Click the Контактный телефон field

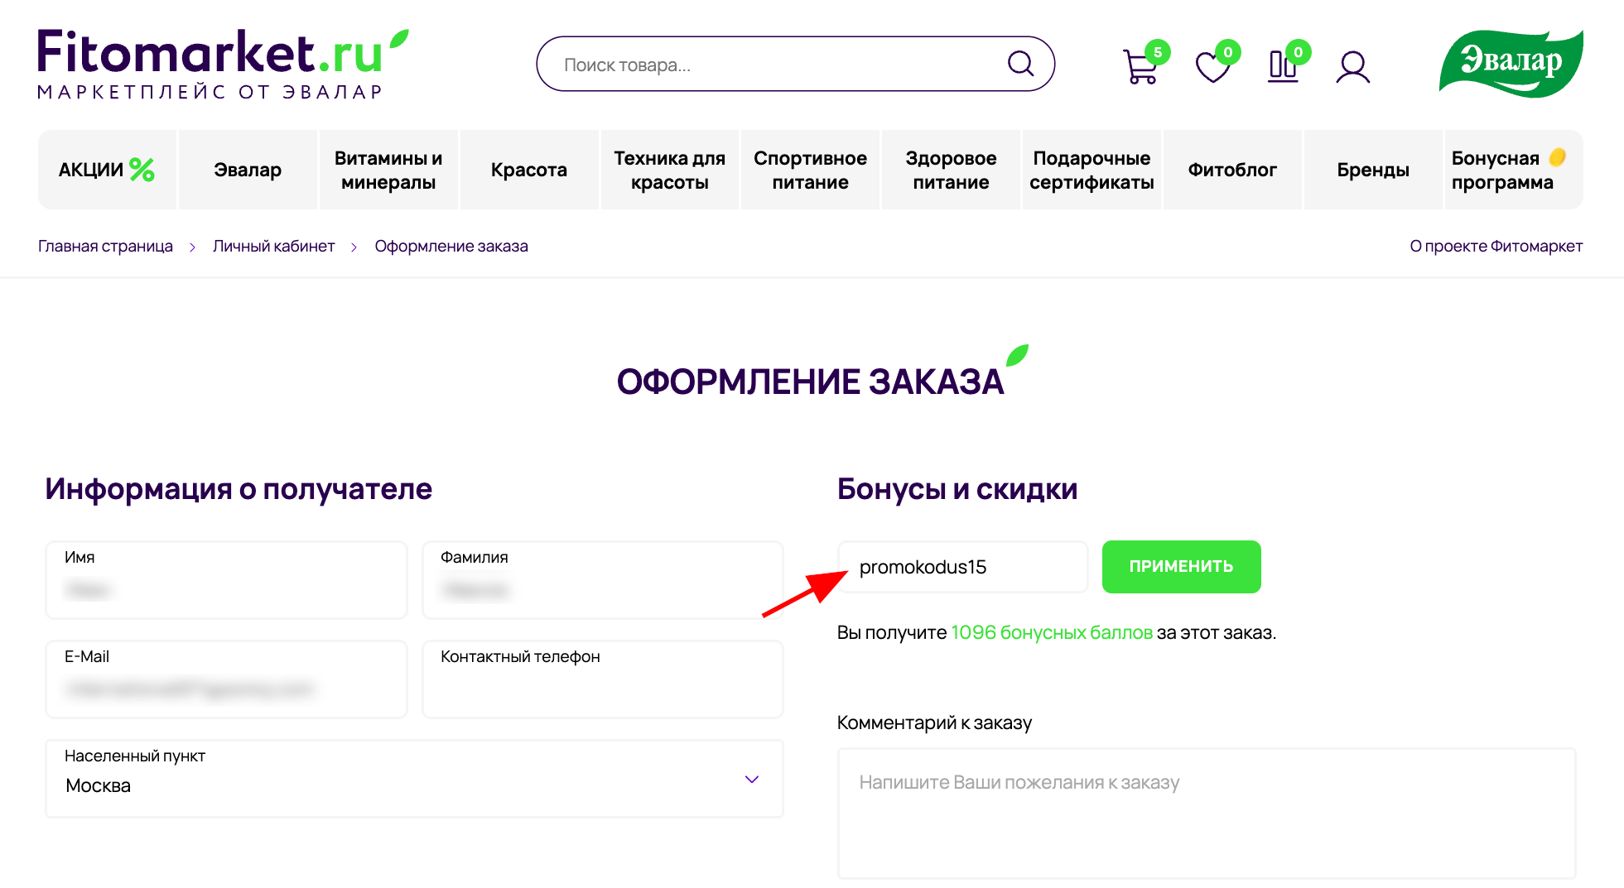pos(602,679)
